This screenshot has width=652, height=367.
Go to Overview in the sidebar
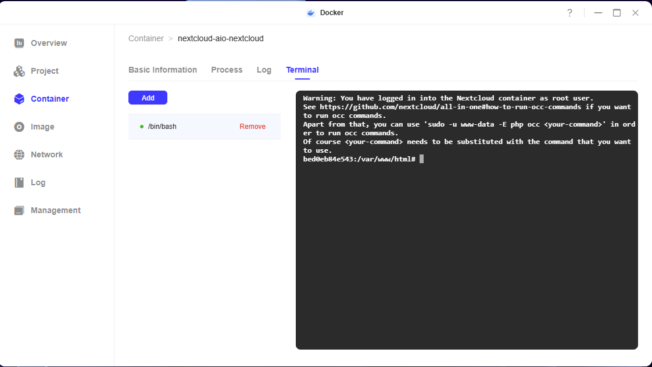(x=49, y=43)
